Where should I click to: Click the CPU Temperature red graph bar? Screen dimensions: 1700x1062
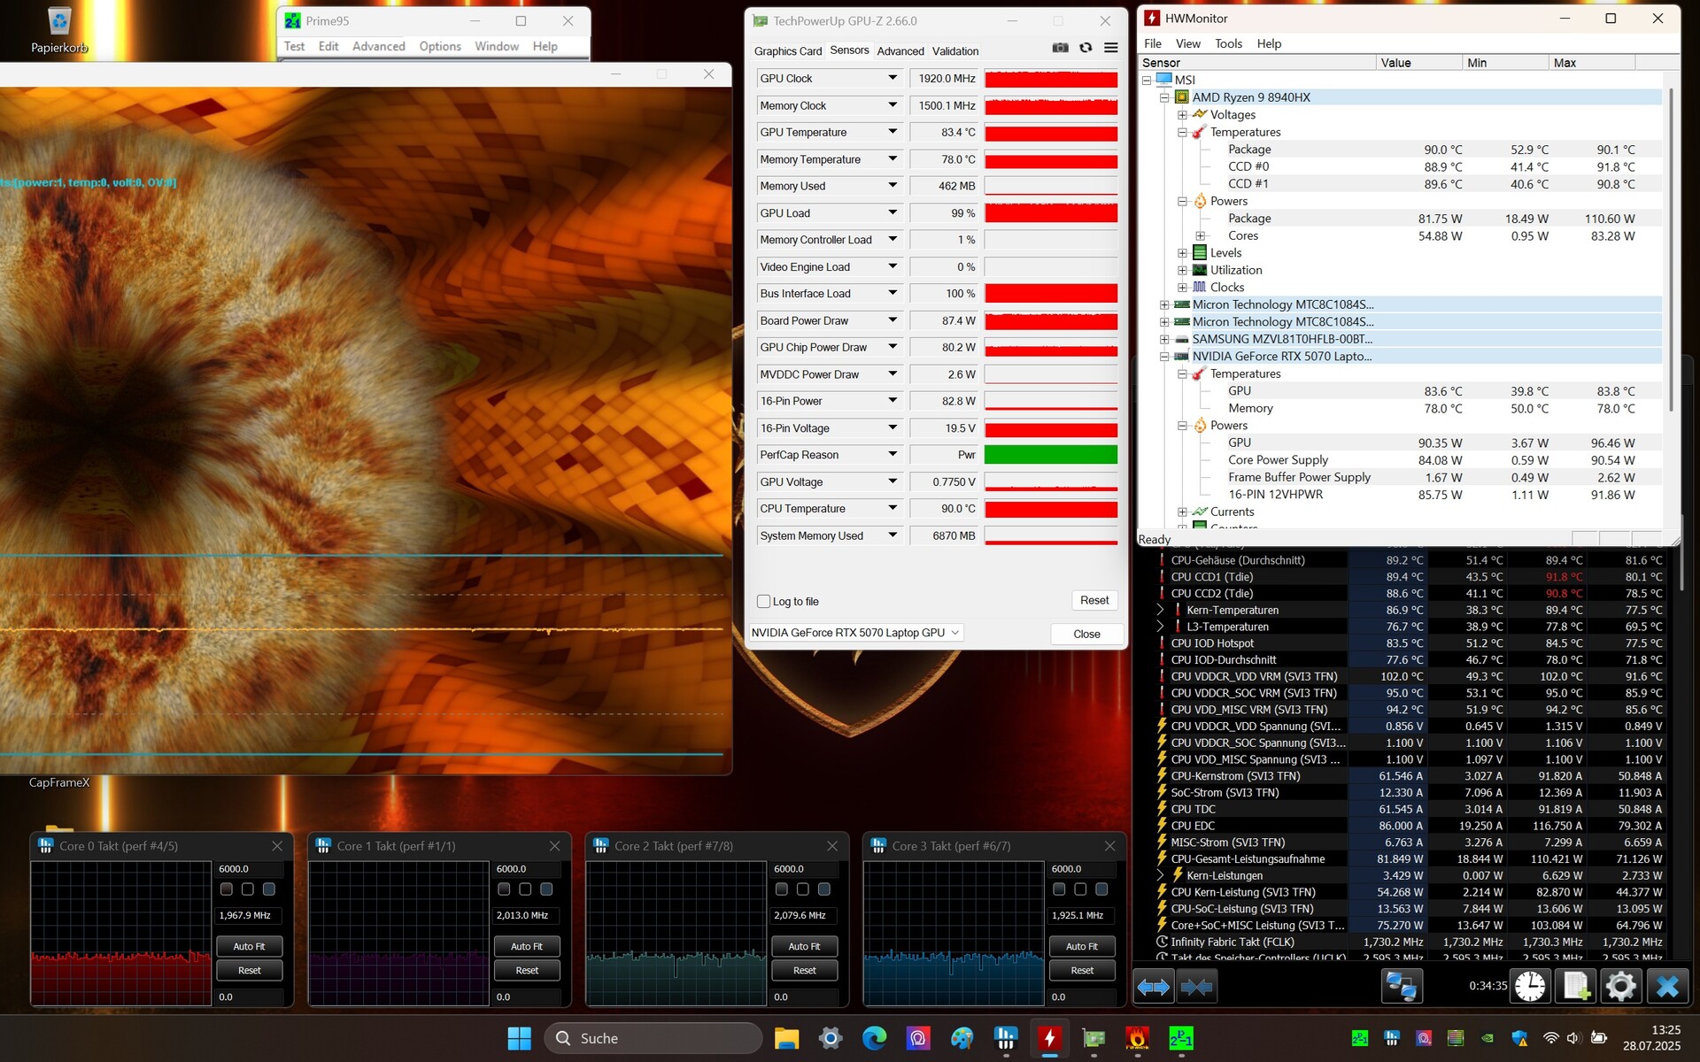(1051, 509)
